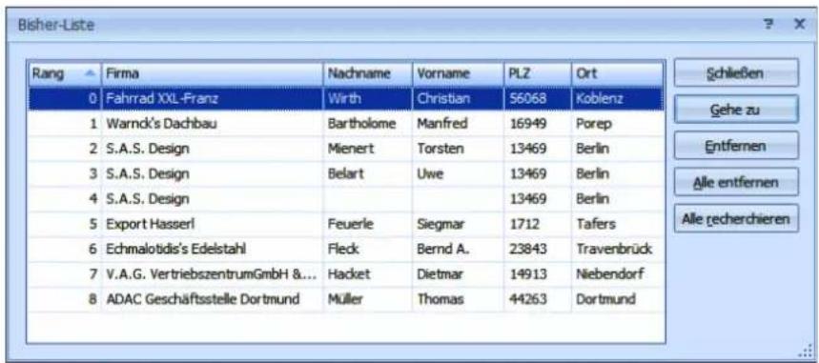Screen dimensions: 819x363
Task: Click the Siegmar first name cell
Action: [x=458, y=224]
